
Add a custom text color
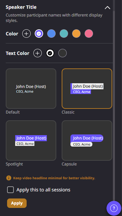38,53
